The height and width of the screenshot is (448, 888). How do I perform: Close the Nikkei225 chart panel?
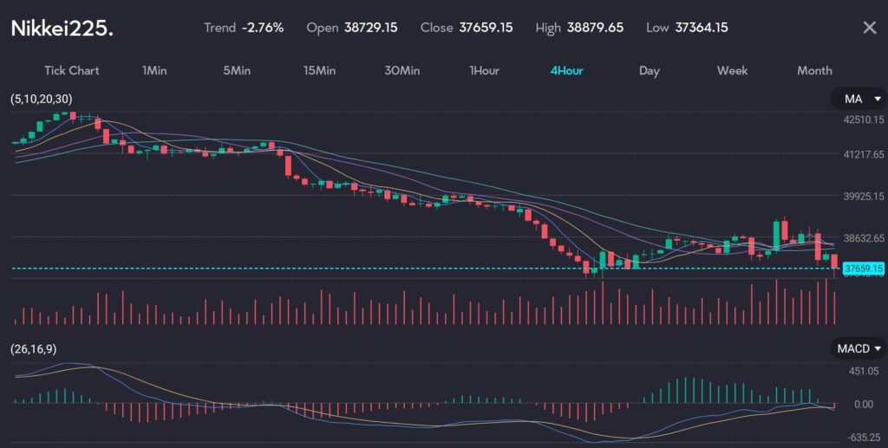point(869,28)
